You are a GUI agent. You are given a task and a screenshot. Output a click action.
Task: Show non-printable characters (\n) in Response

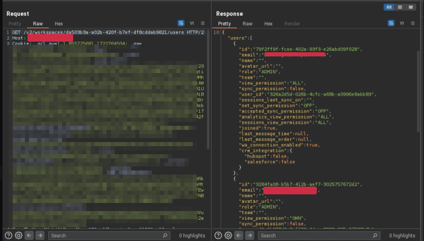(402, 23)
